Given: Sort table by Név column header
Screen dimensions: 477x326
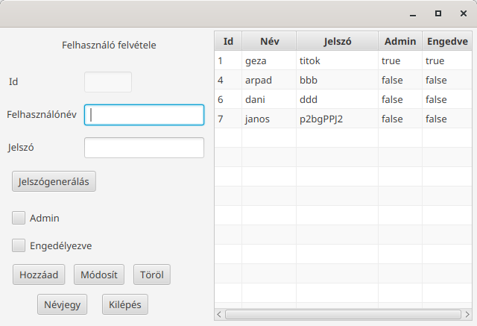Looking at the screenshot, I should click(269, 41).
